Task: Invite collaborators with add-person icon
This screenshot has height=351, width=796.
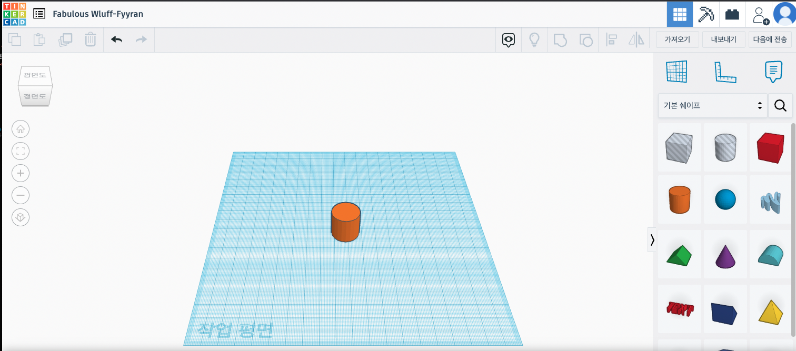Action: [x=760, y=14]
